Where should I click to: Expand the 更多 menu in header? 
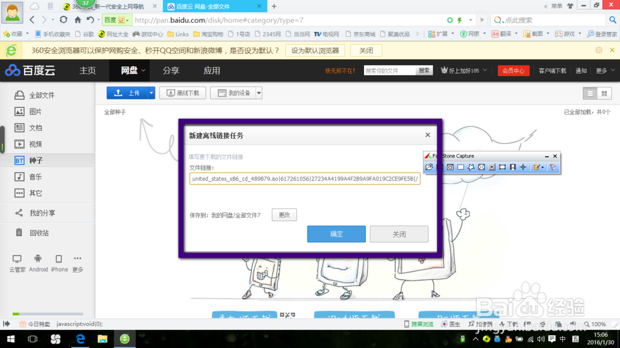pyautogui.click(x=605, y=71)
